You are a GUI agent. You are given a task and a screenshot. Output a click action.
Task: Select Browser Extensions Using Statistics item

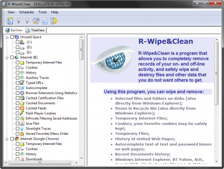tap(51, 93)
